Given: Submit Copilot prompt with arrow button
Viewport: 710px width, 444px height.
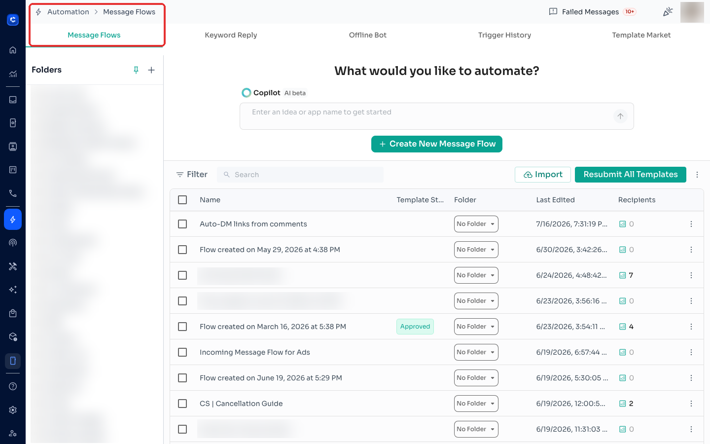Looking at the screenshot, I should pos(620,116).
